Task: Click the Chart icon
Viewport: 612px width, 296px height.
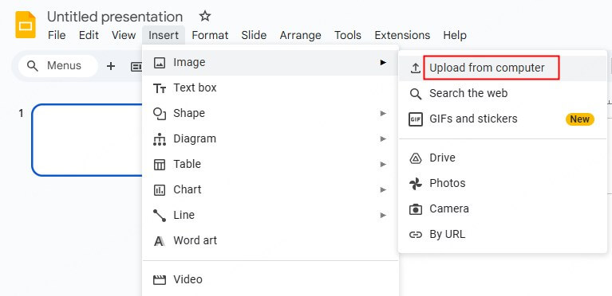Action: point(160,190)
